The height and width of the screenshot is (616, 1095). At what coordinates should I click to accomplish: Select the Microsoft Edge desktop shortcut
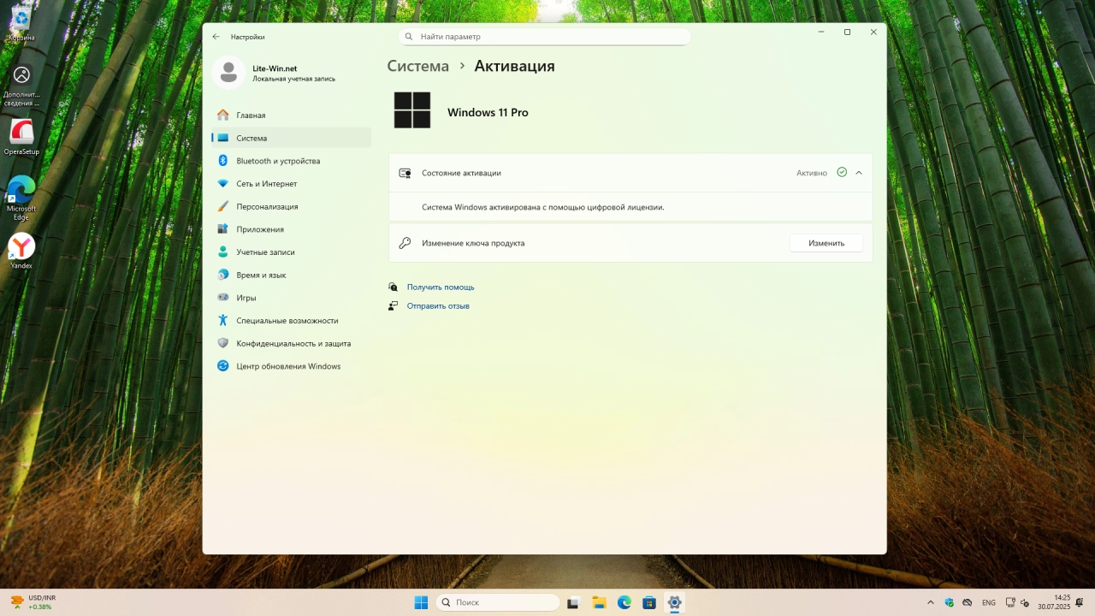click(x=21, y=198)
